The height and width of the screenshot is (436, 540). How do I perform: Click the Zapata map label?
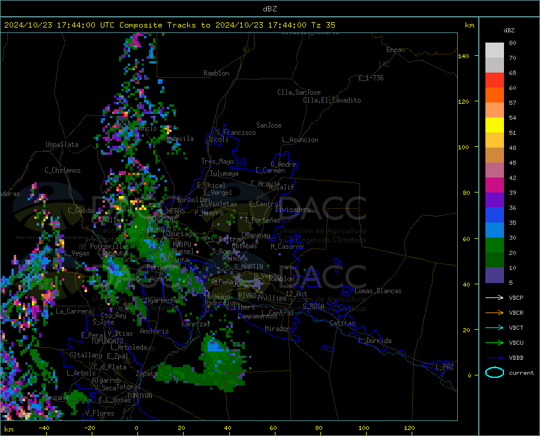(x=146, y=374)
